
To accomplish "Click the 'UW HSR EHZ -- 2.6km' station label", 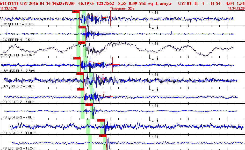I will tap(19, 71).
